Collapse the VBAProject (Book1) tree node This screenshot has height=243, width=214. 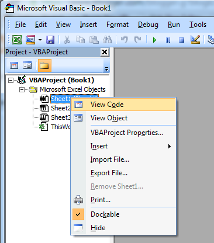[x=11, y=80]
